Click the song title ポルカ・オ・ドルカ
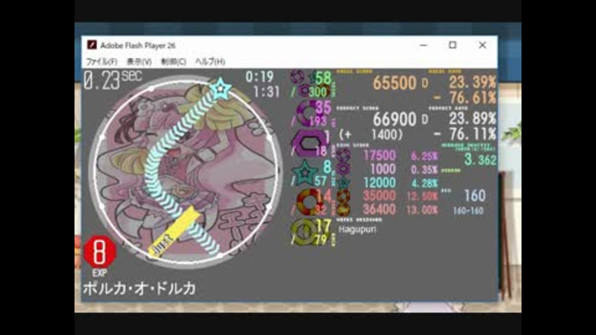 click(x=140, y=288)
